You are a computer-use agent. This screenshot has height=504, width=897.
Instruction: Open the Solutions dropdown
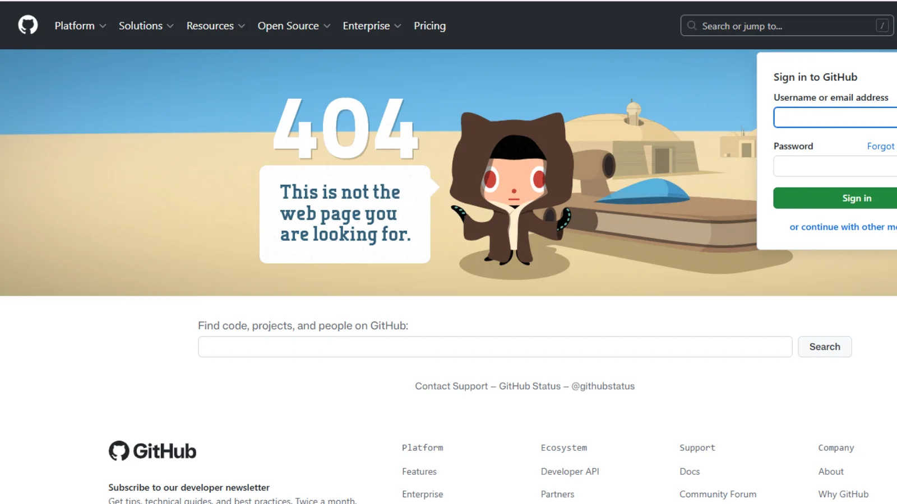(146, 26)
